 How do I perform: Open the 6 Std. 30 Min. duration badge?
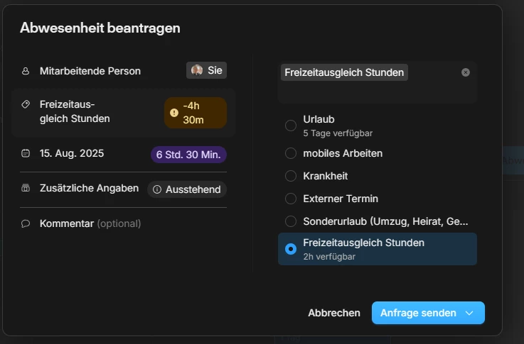click(188, 154)
